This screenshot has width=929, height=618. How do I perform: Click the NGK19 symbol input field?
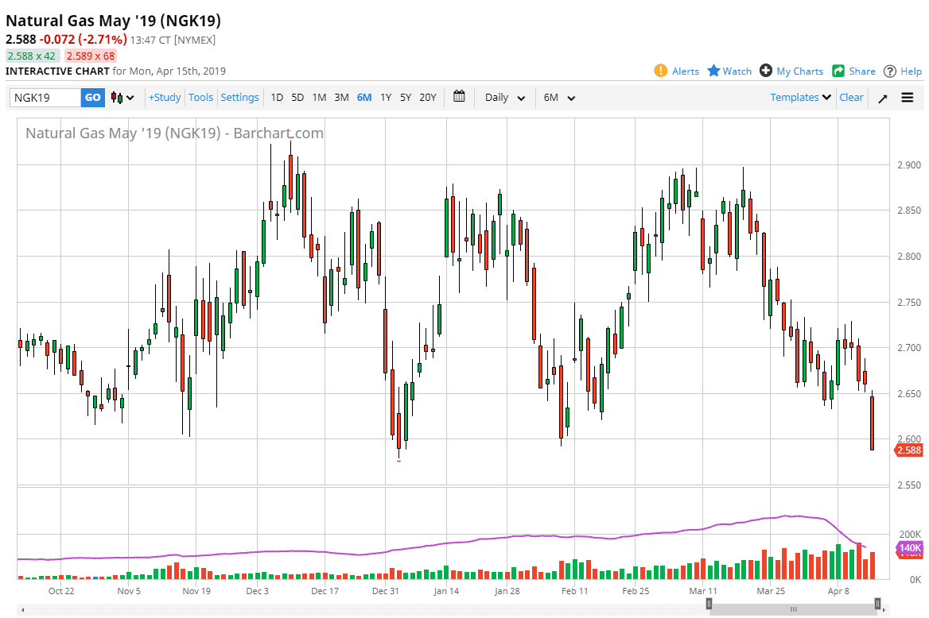[45, 98]
